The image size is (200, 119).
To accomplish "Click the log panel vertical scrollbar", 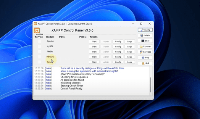I will [x=150, y=84].
